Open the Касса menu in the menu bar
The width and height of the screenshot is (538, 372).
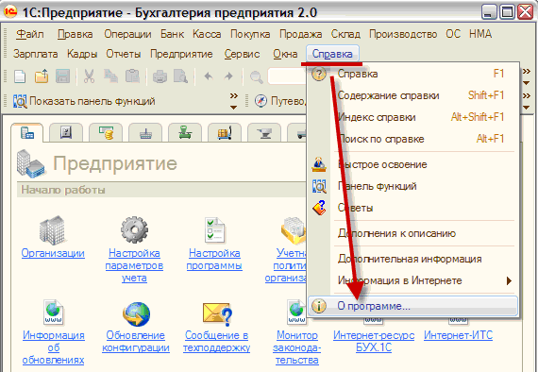tap(207, 34)
